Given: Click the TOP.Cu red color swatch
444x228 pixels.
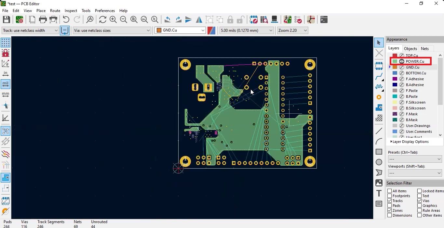Looking at the screenshot, I should pyautogui.click(x=395, y=56).
